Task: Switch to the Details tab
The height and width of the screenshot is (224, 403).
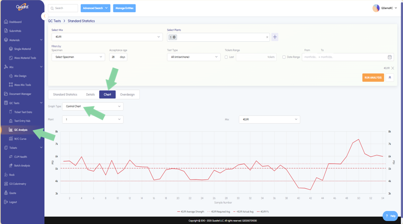Action: (90, 95)
